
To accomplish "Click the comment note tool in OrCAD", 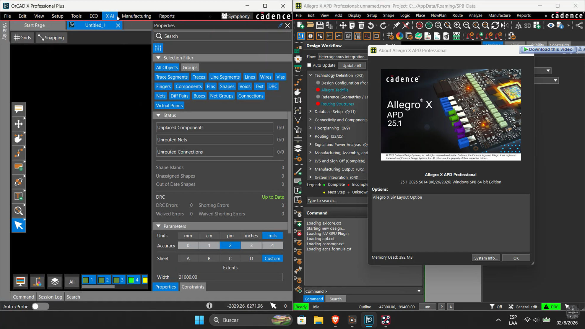I will pos(19,109).
